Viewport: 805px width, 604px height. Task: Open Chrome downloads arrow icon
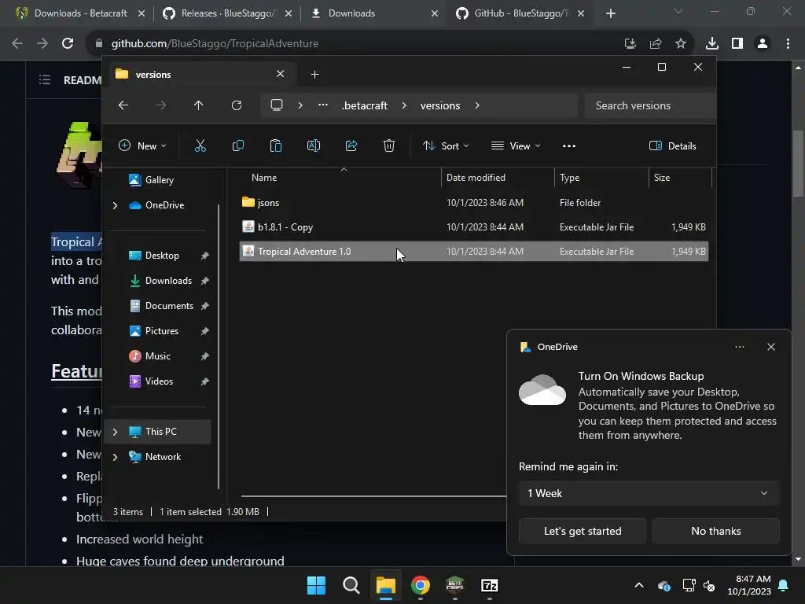pos(712,43)
